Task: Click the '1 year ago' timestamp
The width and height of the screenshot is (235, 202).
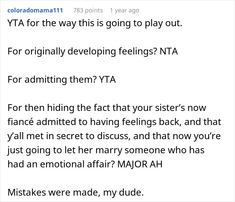Action: (x=124, y=10)
